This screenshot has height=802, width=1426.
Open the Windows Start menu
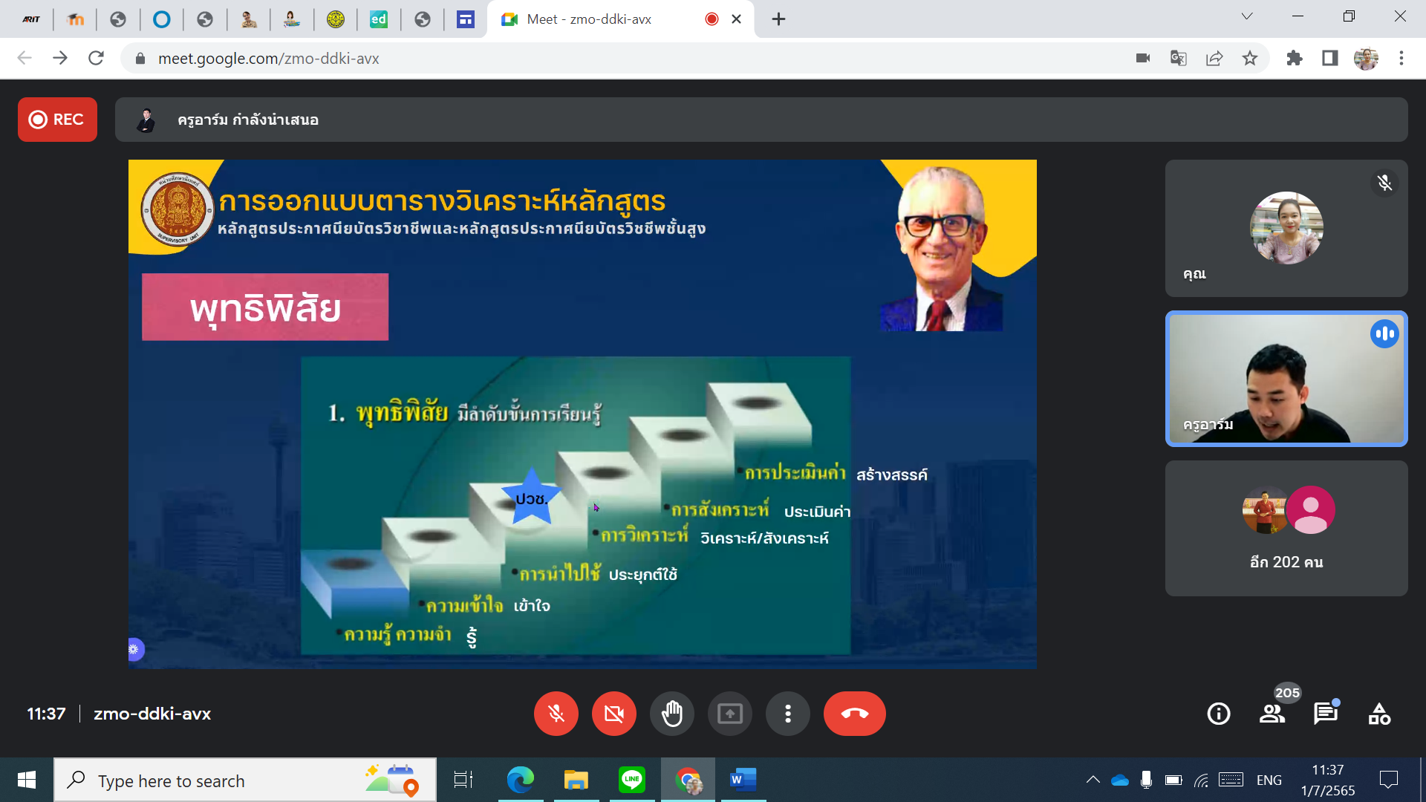27,780
